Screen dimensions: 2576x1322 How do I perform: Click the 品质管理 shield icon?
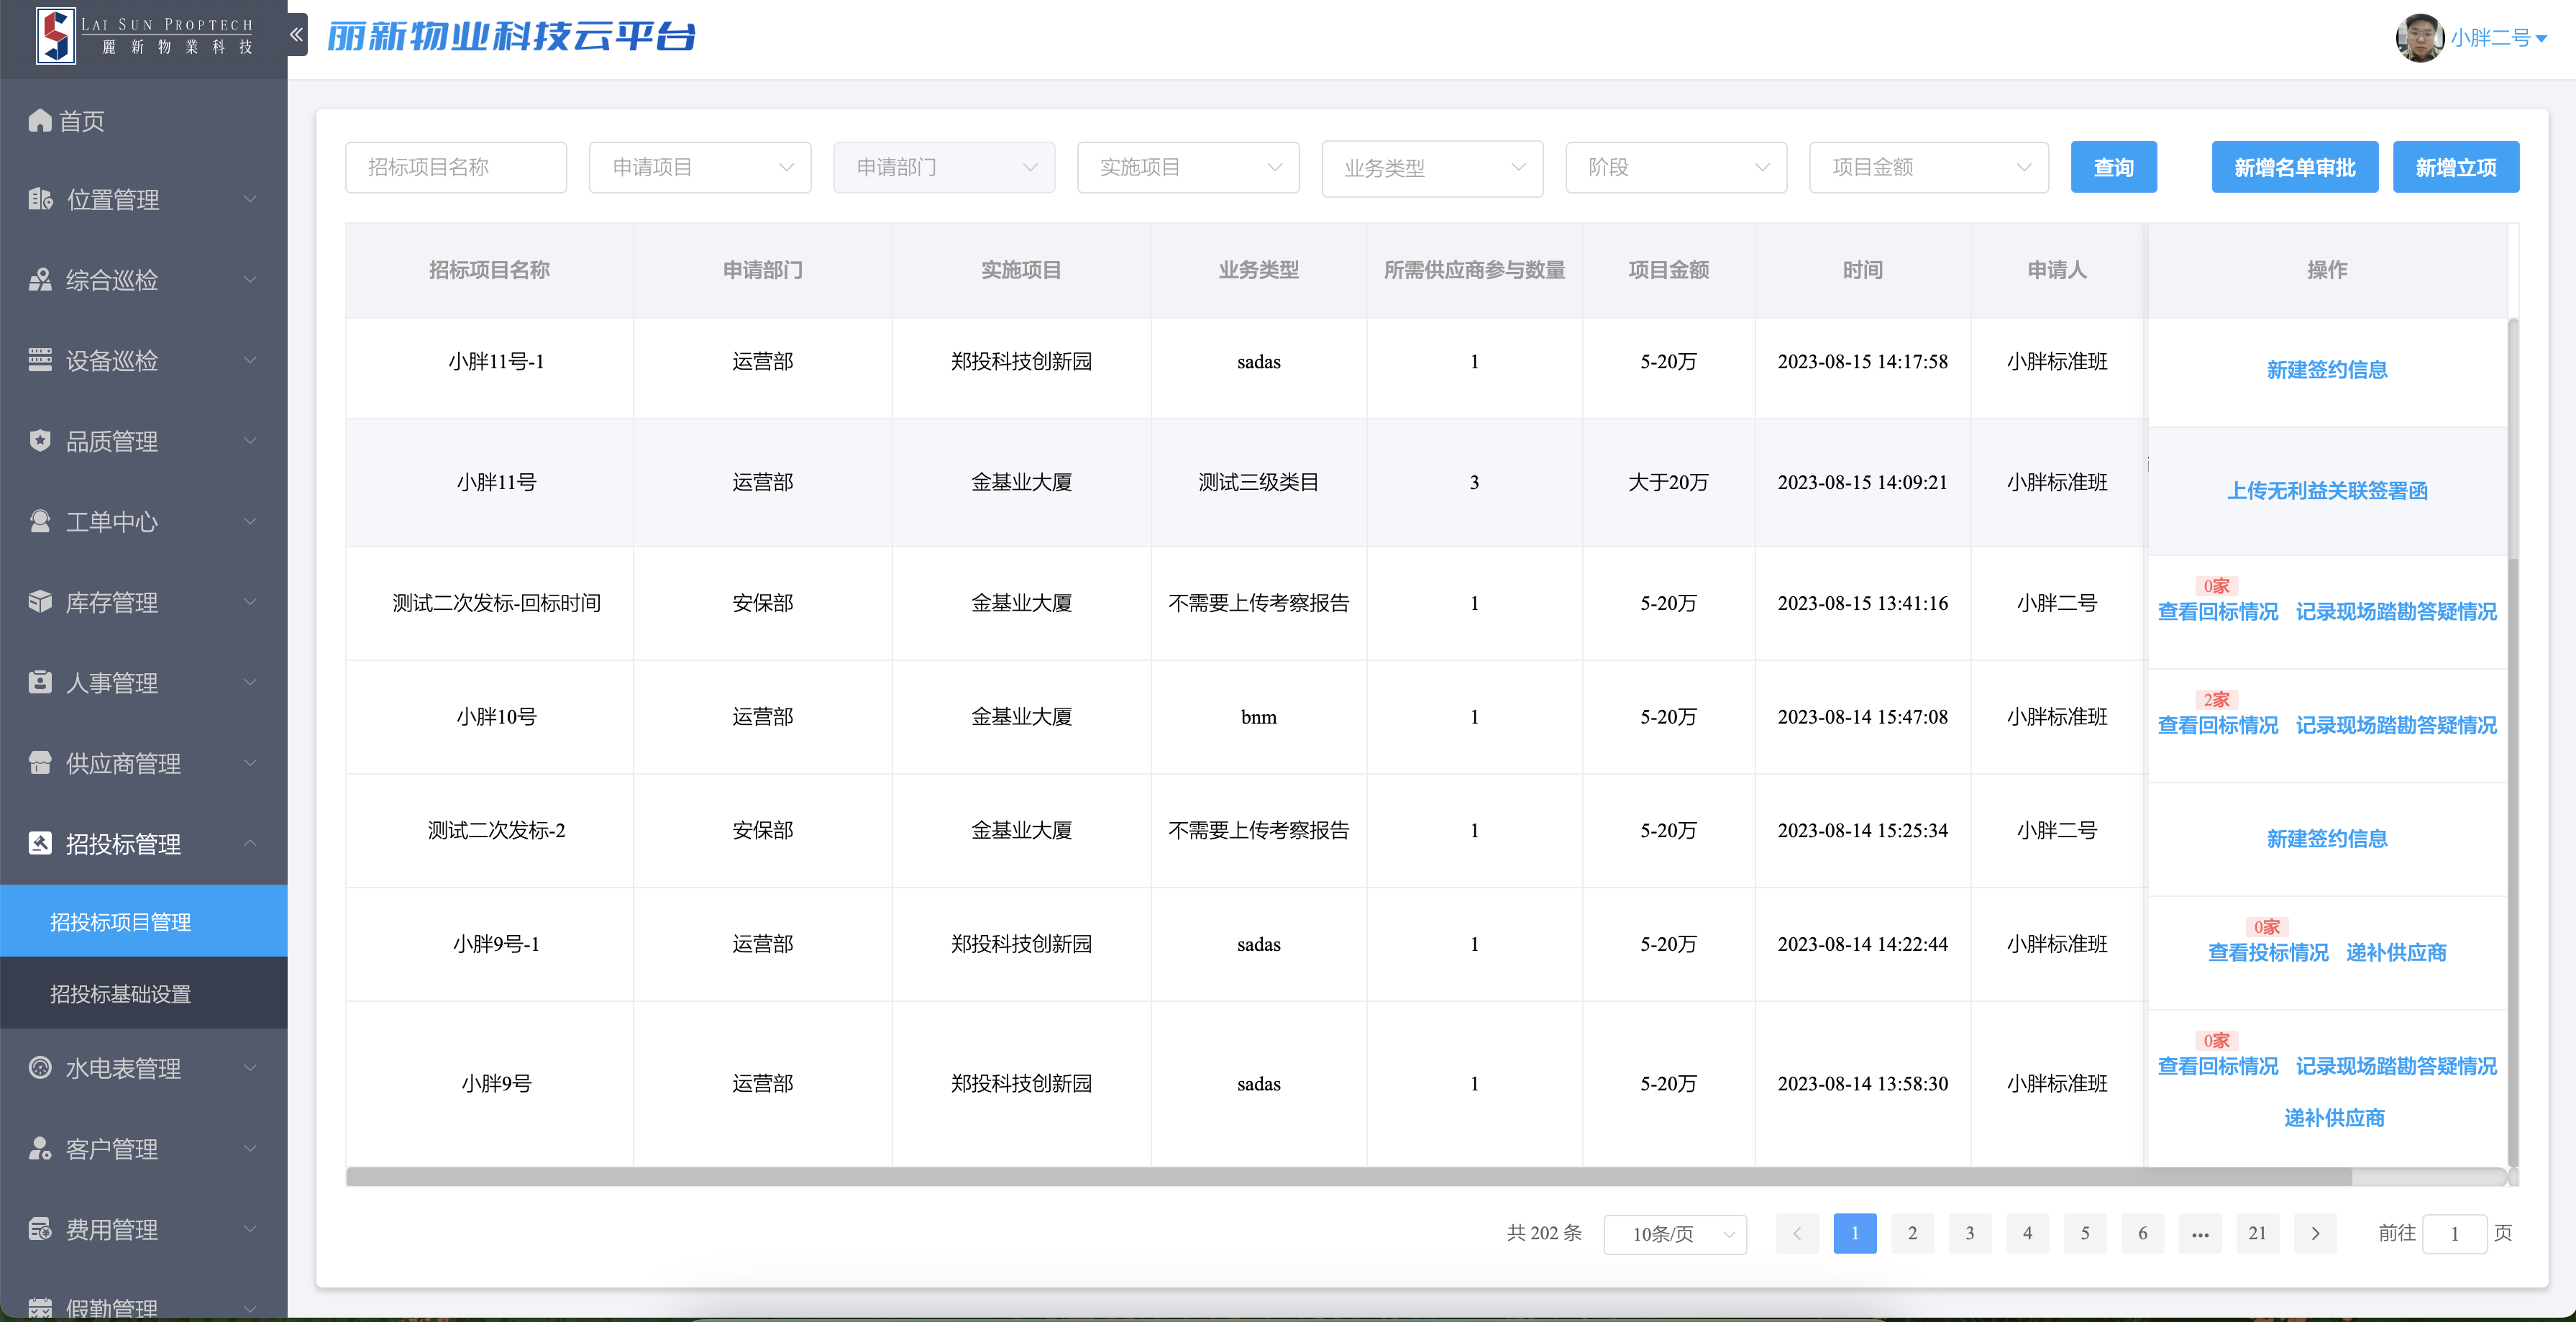[x=40, y=441]
